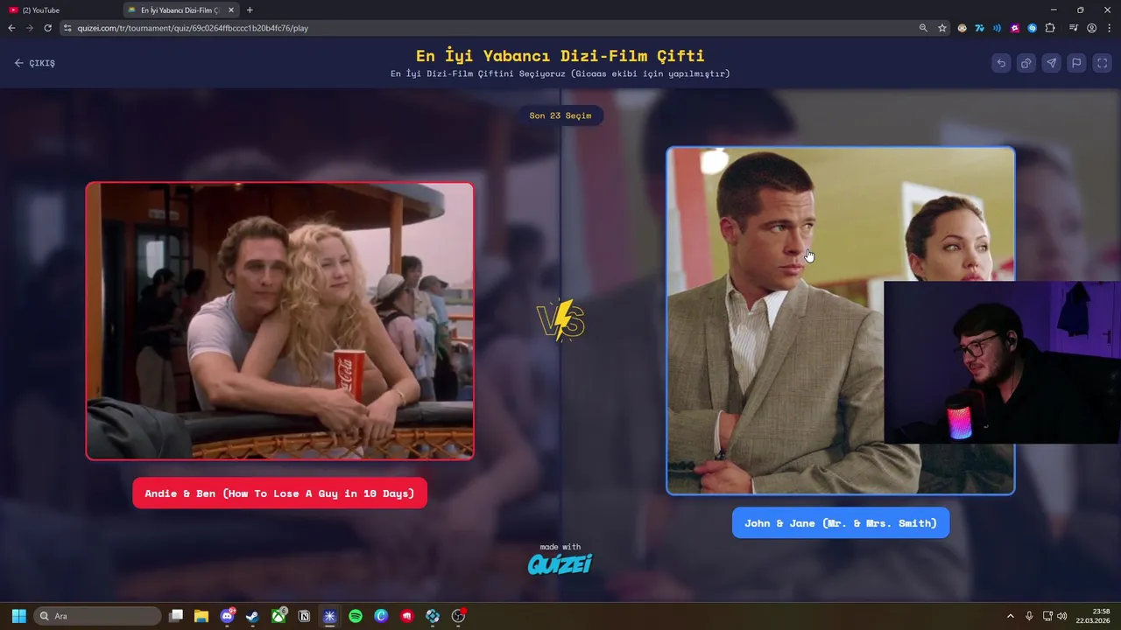
Task: Click the ÇIKIŞ back arrow link
Action: coord(35,63)
